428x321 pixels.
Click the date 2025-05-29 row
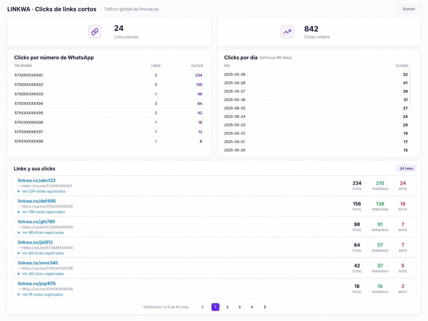coord(316,74)
